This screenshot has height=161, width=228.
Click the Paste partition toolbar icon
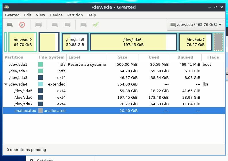tap(67, 25)
